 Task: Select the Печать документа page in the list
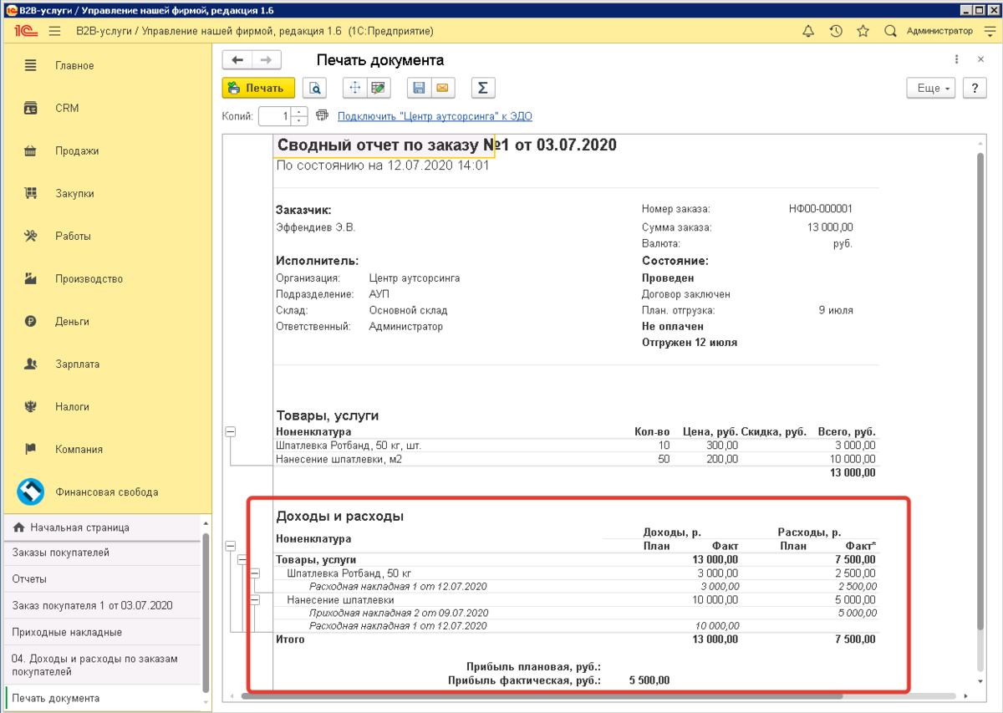click(100, 698)
